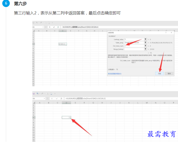178x142 pixels.
Task: Select row 20 header in the upper worksheet
Action: 34,75
